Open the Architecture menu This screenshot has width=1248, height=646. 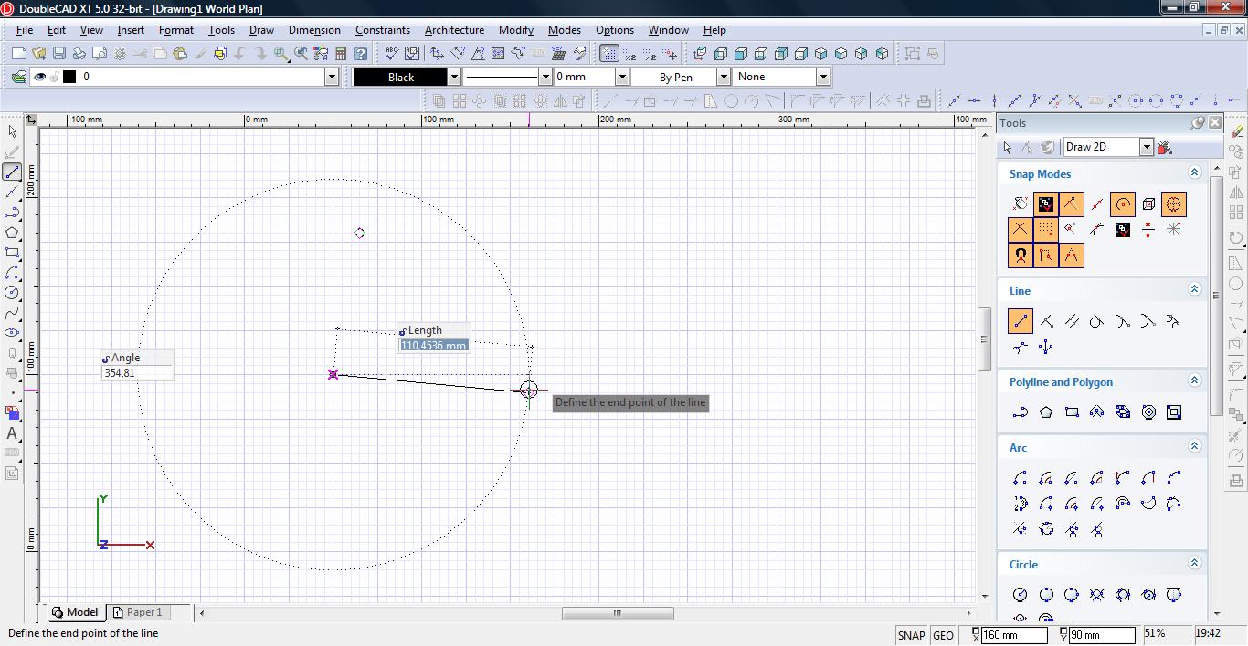[454, 30]
